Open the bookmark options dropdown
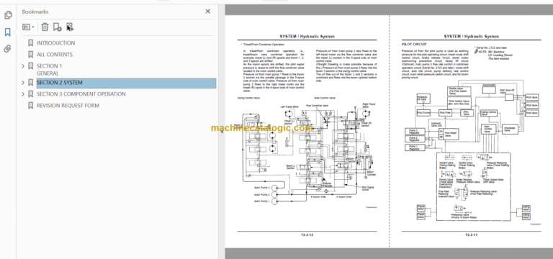This screenshot has width=553, height=259. [x=28, y=27]
